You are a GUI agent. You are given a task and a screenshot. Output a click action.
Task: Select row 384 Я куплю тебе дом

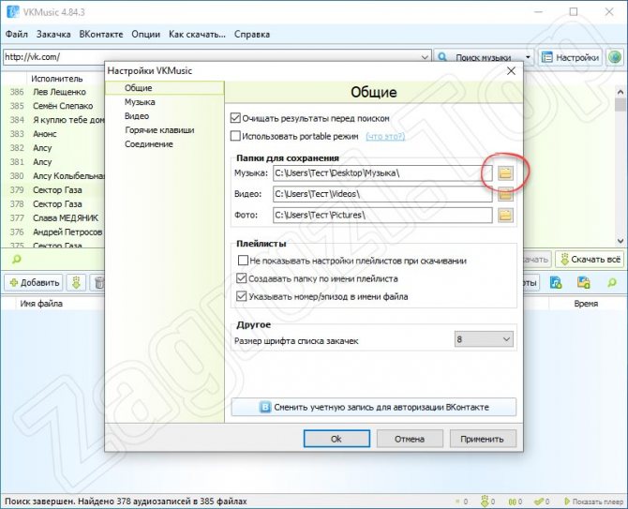coord(53,120)
